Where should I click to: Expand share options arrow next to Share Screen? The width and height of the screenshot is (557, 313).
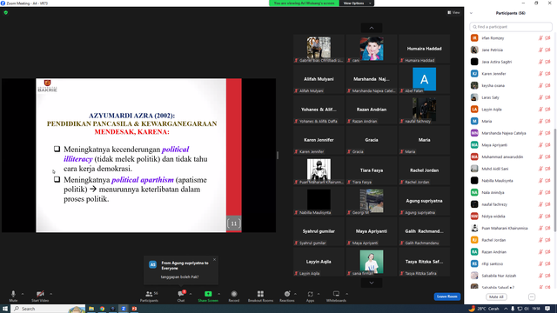pyautogui.click(x=218, y=294)
